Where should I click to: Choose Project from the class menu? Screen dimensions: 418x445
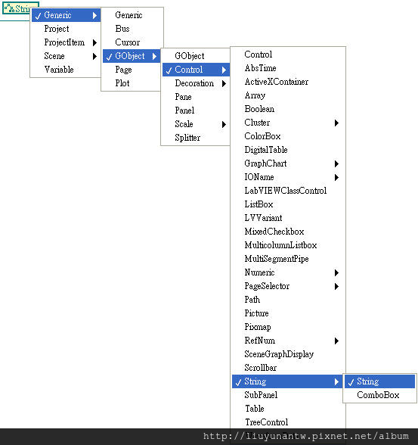66,29
